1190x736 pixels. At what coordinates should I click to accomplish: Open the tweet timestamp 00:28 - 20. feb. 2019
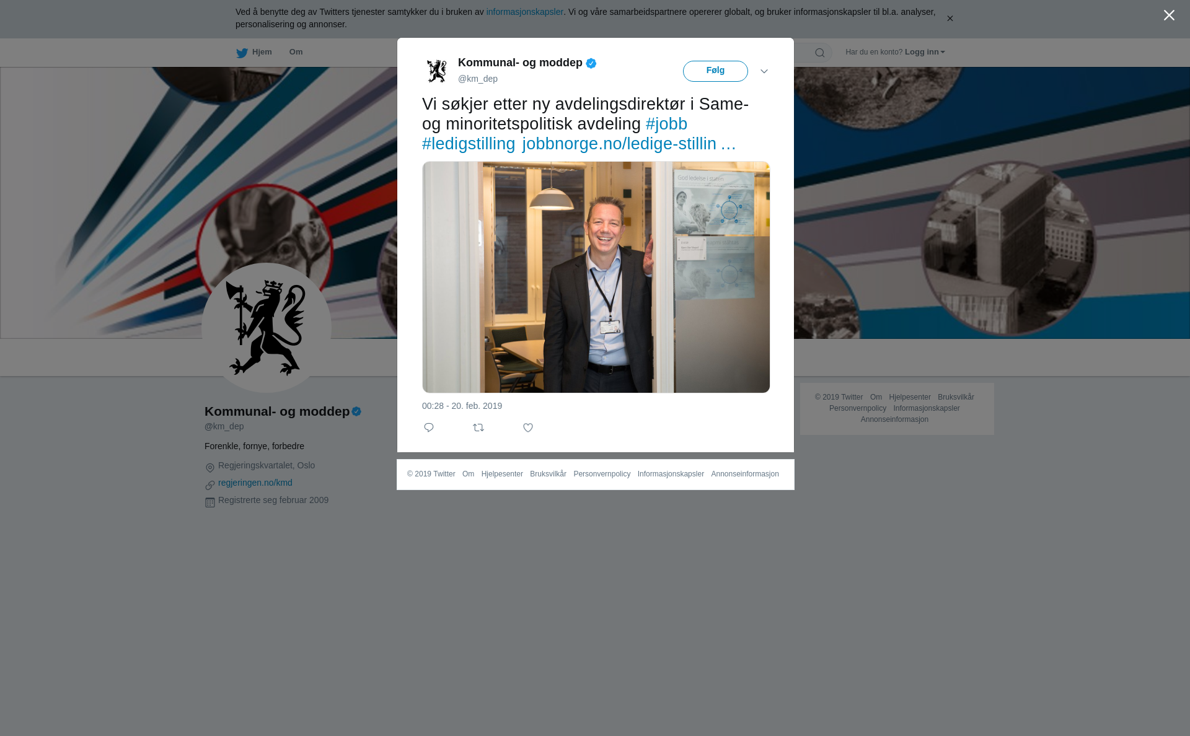point(462,406)
